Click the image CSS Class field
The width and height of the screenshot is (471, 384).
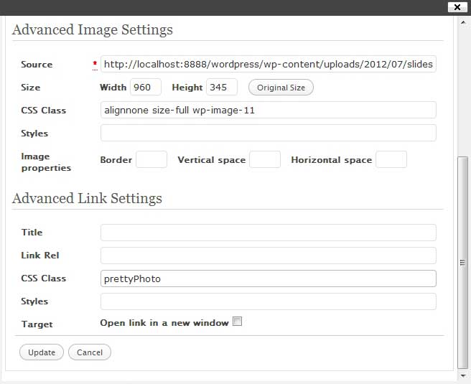click(268, 111)
